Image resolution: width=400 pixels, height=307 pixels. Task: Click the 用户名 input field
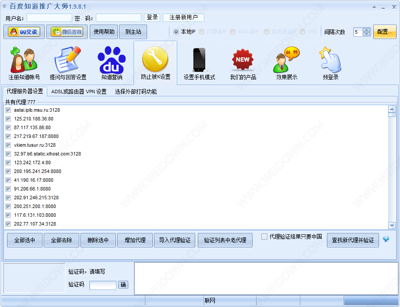pyautogui.click(x=49, y=18)
